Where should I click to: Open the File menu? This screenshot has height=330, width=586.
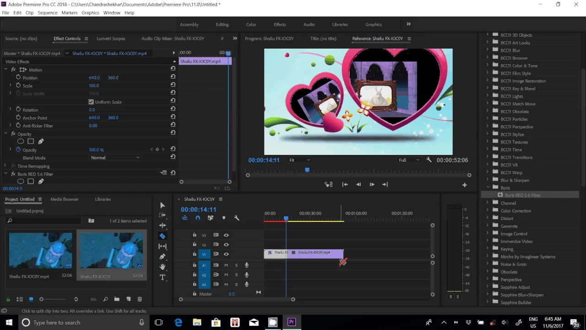[5, 13]
